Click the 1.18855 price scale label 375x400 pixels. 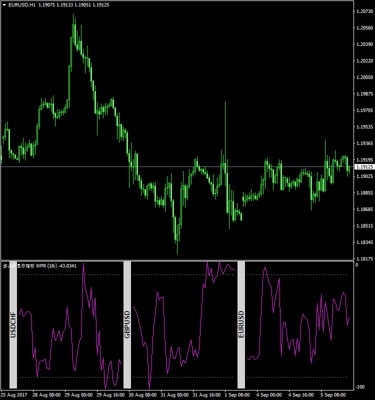[x=364, y=193]
